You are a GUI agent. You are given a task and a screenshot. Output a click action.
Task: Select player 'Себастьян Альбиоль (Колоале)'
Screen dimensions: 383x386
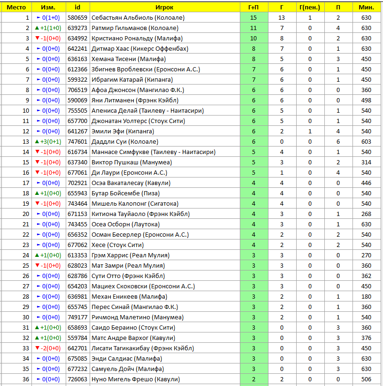pos(138,18)
